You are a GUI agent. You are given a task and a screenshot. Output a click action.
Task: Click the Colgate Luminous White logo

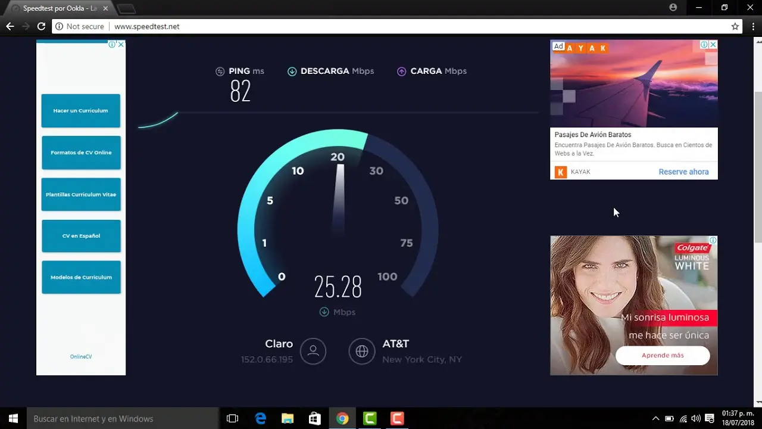point(692,257)
